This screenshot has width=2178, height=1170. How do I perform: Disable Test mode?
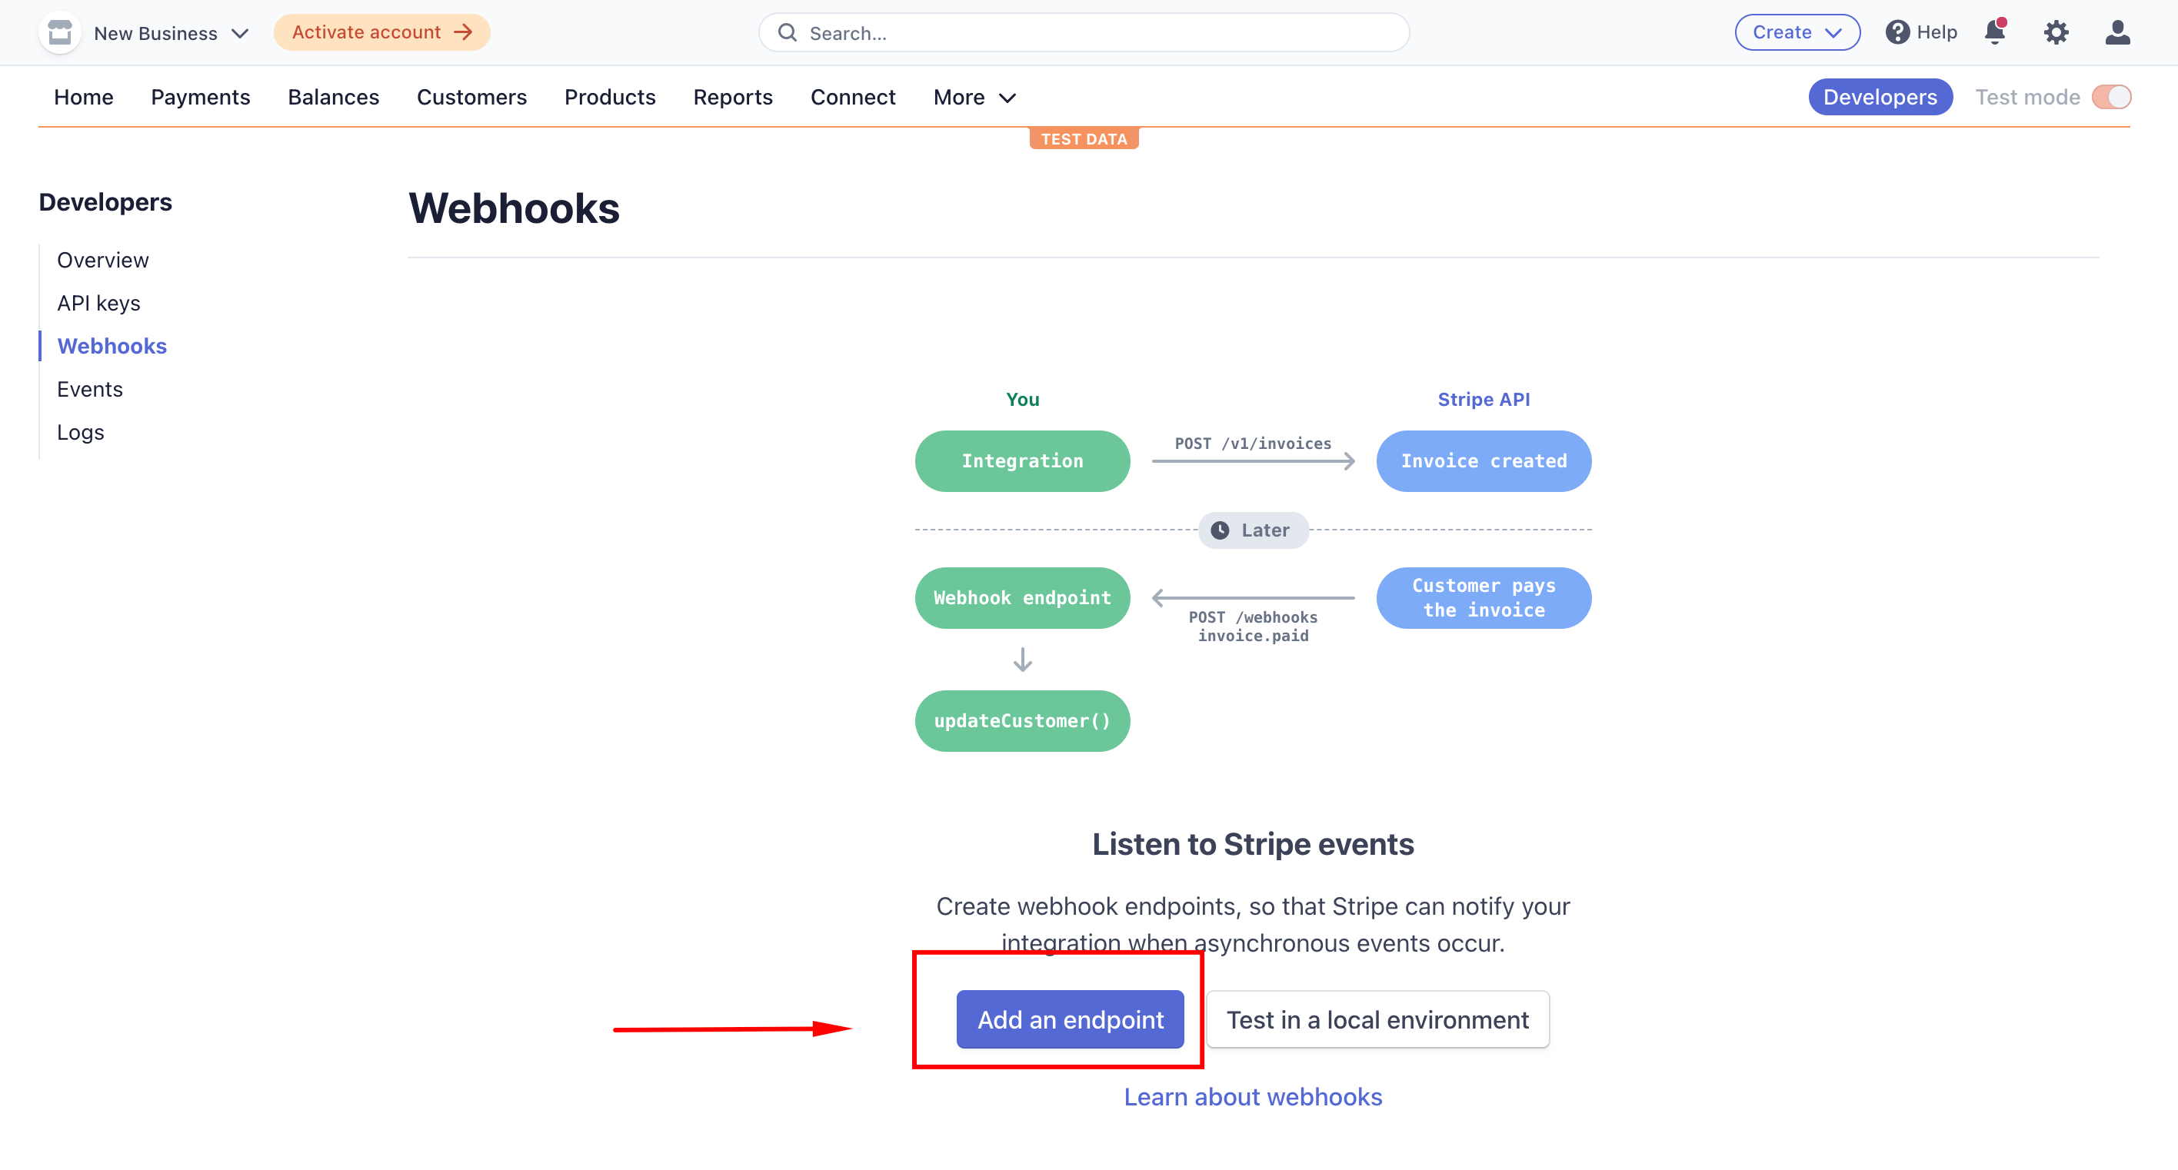(x=2112, y=96)
